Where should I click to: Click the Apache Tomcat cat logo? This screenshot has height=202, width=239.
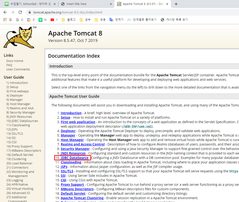(x=19, y=37)
